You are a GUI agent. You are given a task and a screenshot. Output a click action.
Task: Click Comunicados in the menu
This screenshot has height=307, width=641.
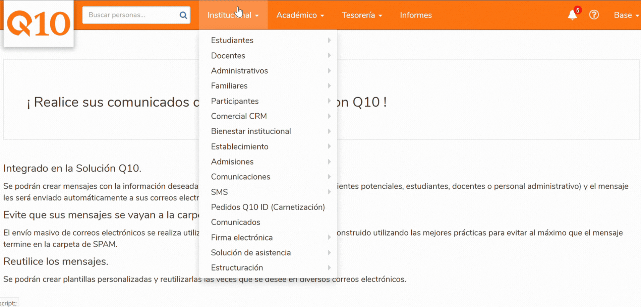tap(268, 222)
